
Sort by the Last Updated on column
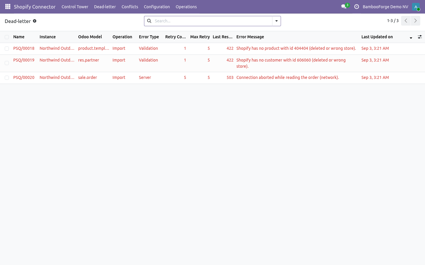pyautogui.click(x=387, y=37)
